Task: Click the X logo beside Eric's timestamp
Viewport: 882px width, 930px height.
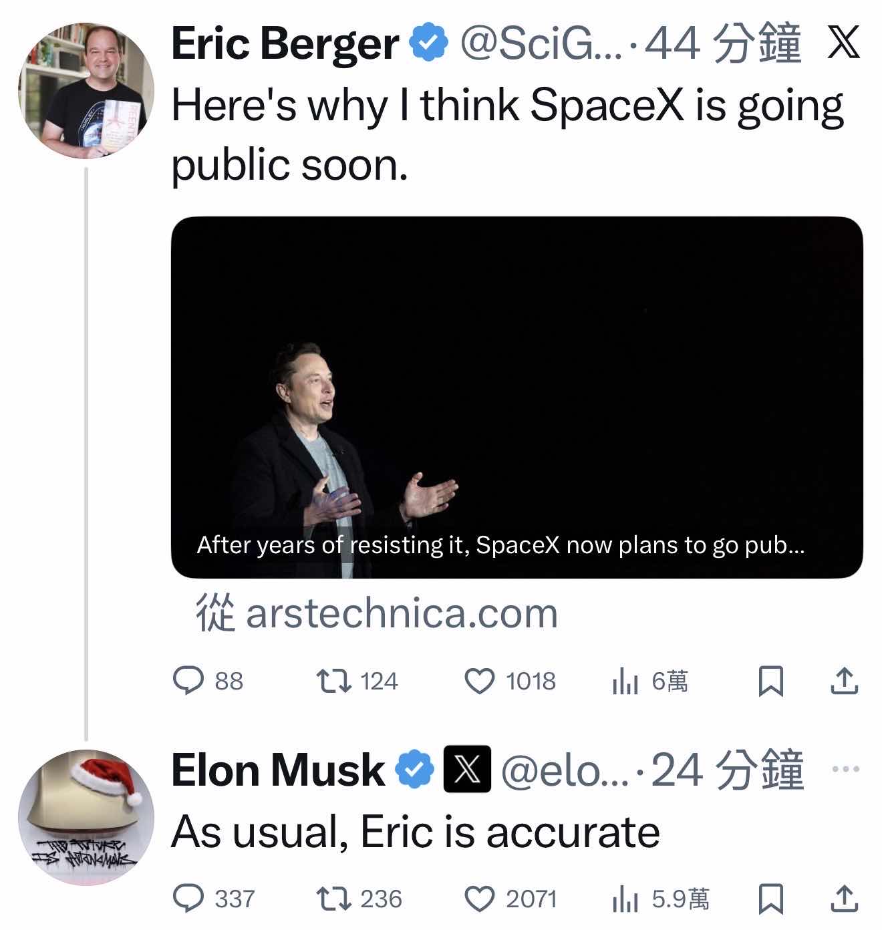Action: point(843,44)
